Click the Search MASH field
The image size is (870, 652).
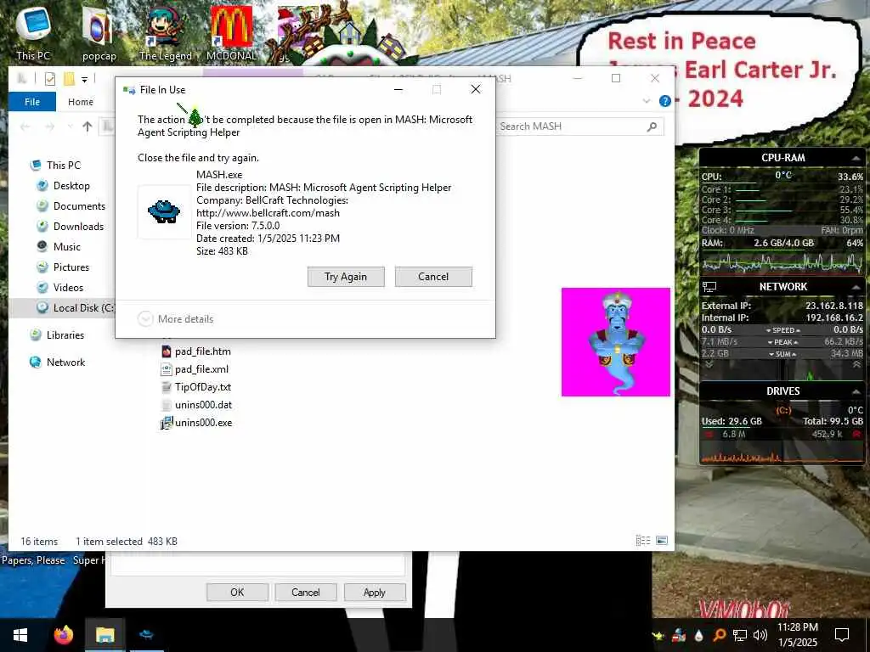point(579,126)
